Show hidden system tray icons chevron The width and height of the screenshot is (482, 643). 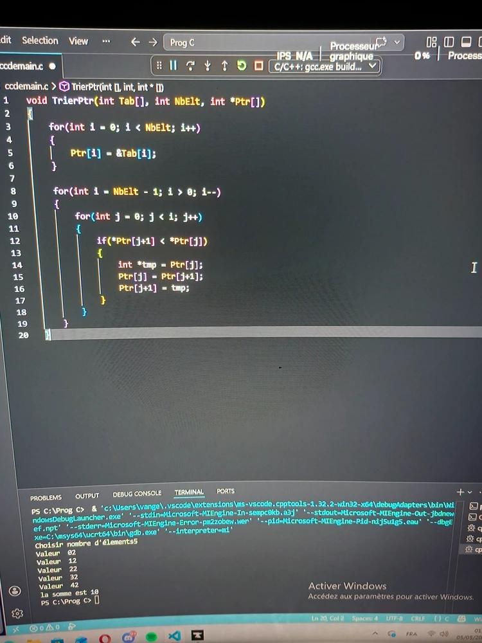(375, 633)
